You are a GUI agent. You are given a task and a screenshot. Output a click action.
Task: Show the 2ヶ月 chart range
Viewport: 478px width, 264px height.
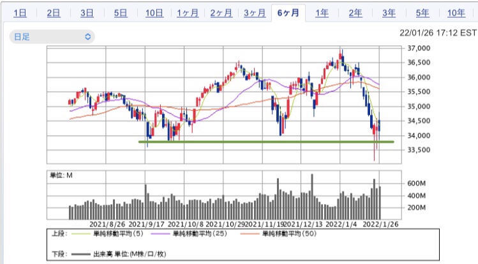click(x=221, y=13)
